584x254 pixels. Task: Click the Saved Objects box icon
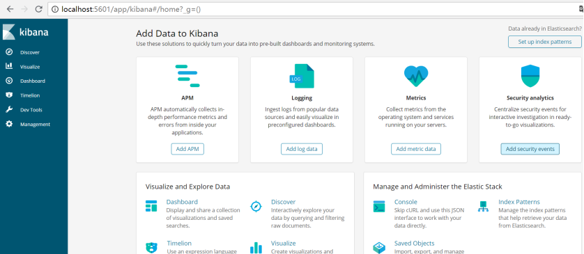point(379,247)
